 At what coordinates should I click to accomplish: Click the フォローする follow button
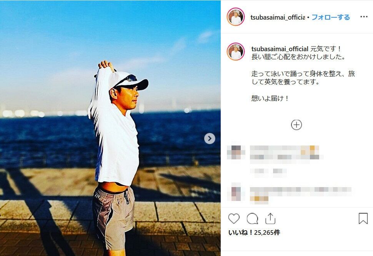click(331, 17)
